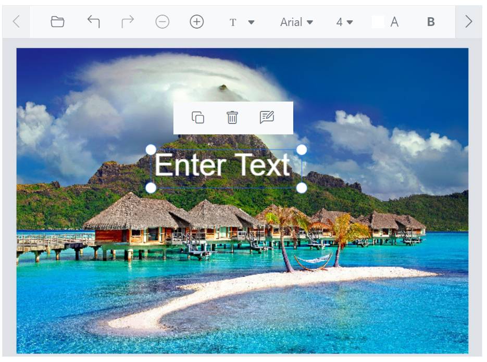Toggle bold formatting with the B button
487x362 pixels.
431,22
